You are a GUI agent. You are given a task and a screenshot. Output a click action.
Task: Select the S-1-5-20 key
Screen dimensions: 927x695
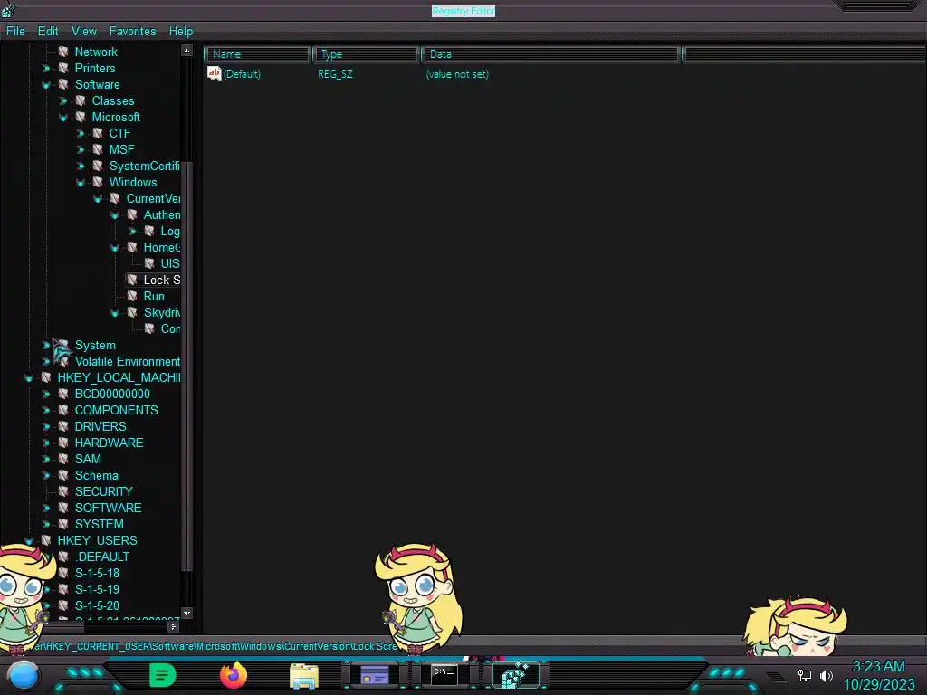(97, 605)
